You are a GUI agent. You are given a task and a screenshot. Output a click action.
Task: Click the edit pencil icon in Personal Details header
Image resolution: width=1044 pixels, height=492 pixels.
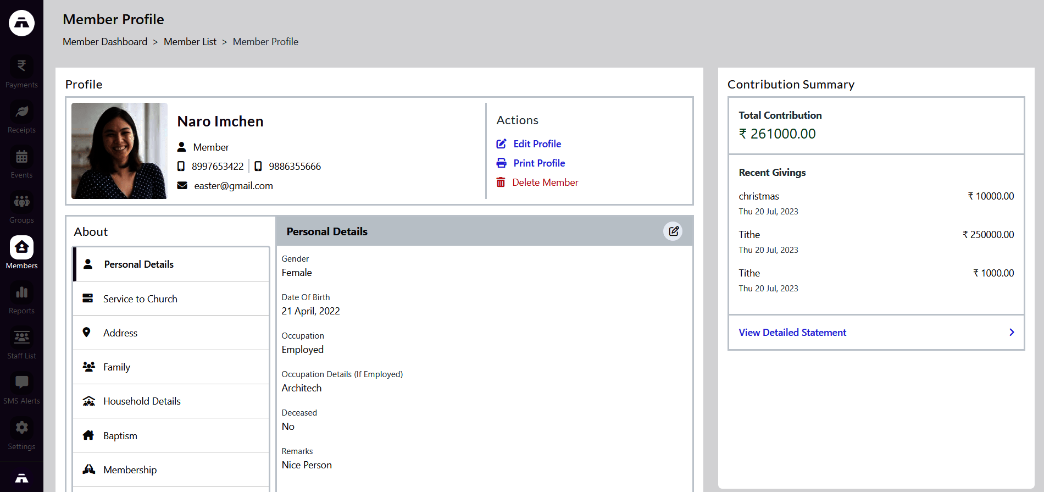coord(673,231)
